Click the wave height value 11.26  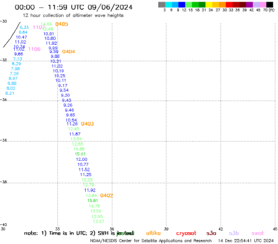click(72, 124)
